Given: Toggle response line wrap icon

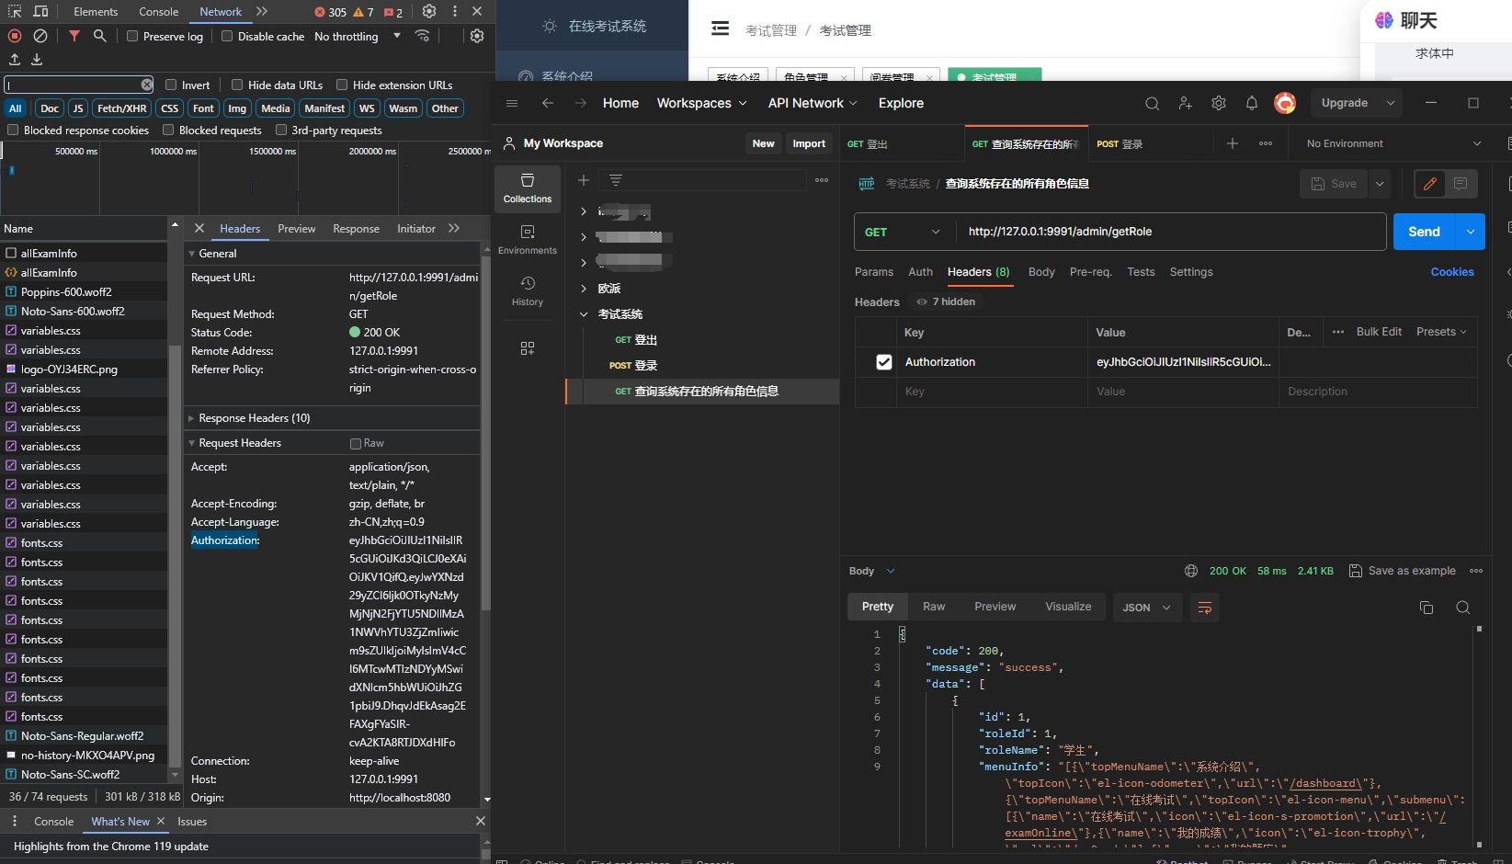Looking at the screenshot, I should (x=1205, y=608).
